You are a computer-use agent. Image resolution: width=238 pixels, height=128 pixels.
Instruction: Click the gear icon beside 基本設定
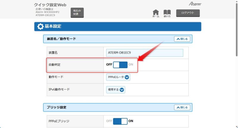click(40, 26)
